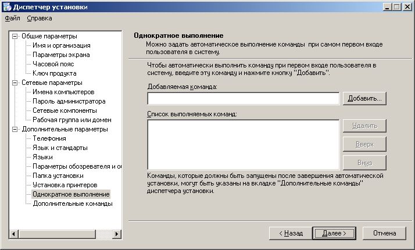
Task: Click the Далее button
Action: click(x=334, y=233)
